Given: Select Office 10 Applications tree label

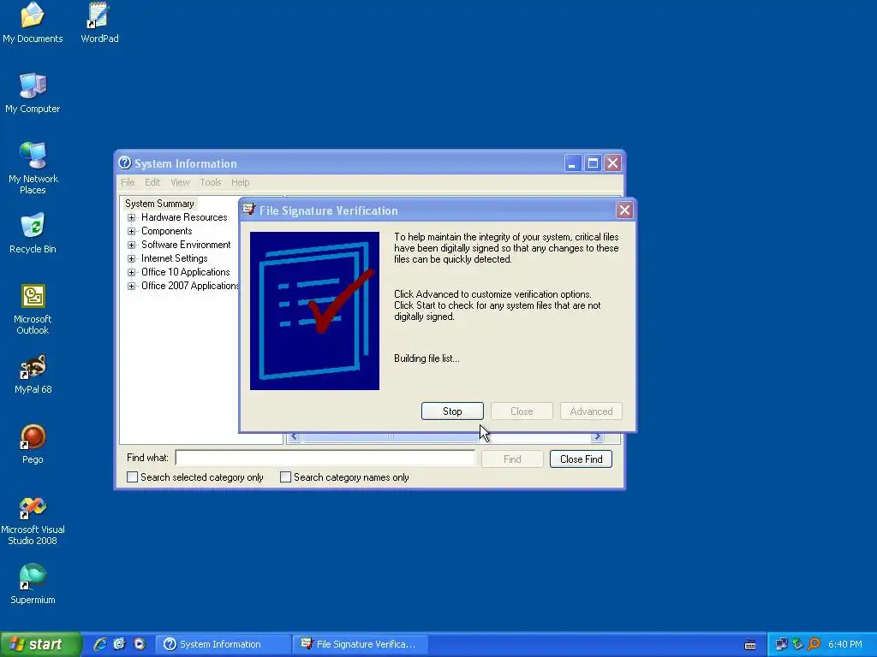Looking at the screenshot, I should (x=185, y=272).
